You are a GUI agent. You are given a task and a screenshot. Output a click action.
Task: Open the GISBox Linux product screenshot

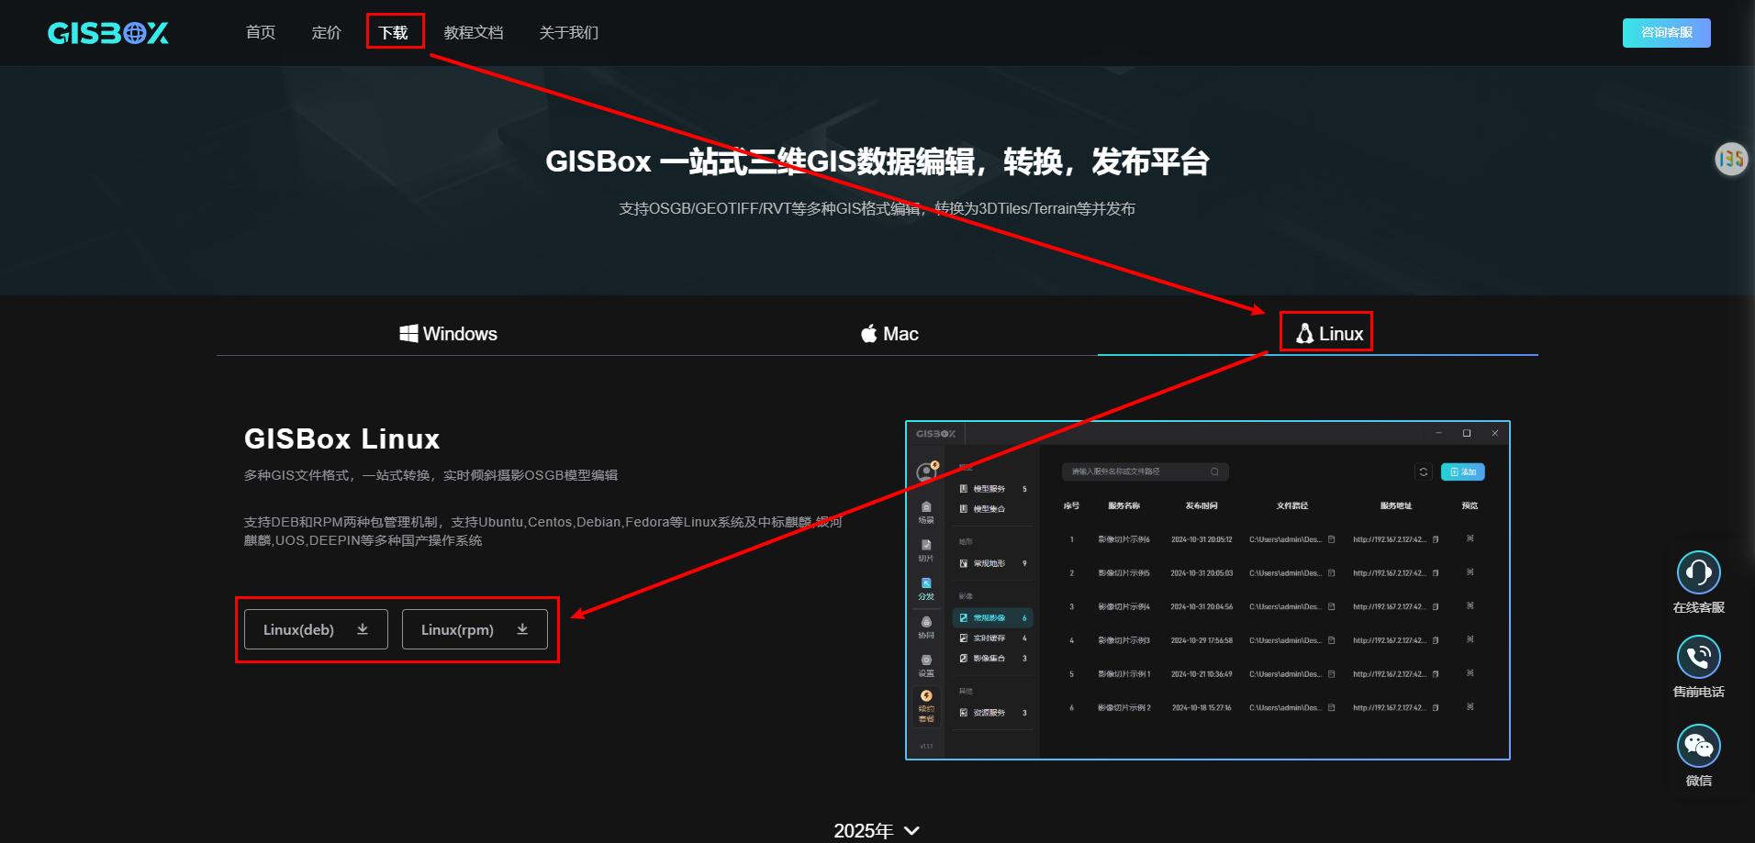[1208, 590]
